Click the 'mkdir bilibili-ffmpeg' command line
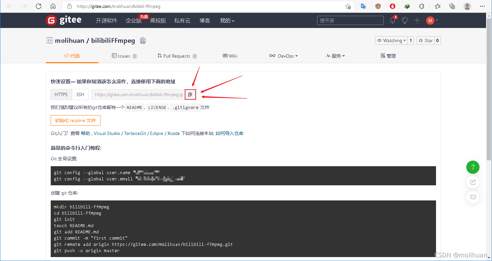The height and width of the screenshot is (261, 492). (81, 207)
